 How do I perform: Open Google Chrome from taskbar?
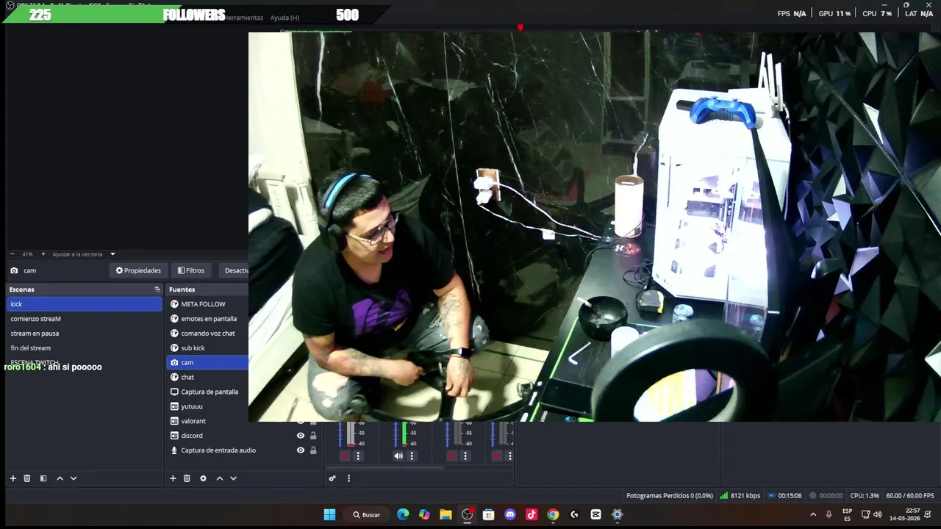[x=553, y=514]
